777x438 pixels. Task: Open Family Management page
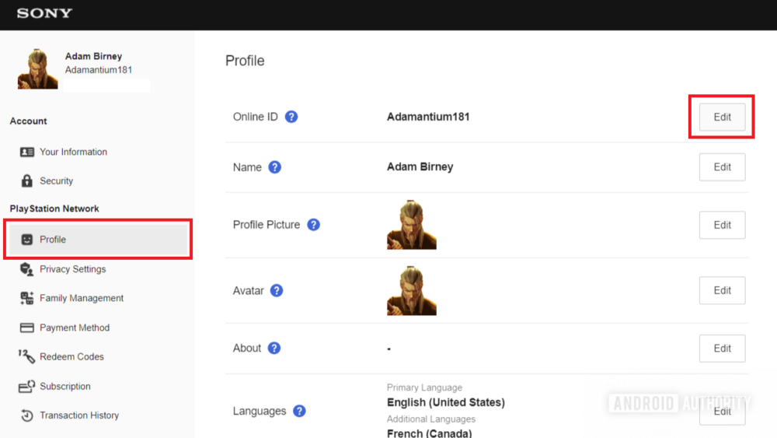82,298
